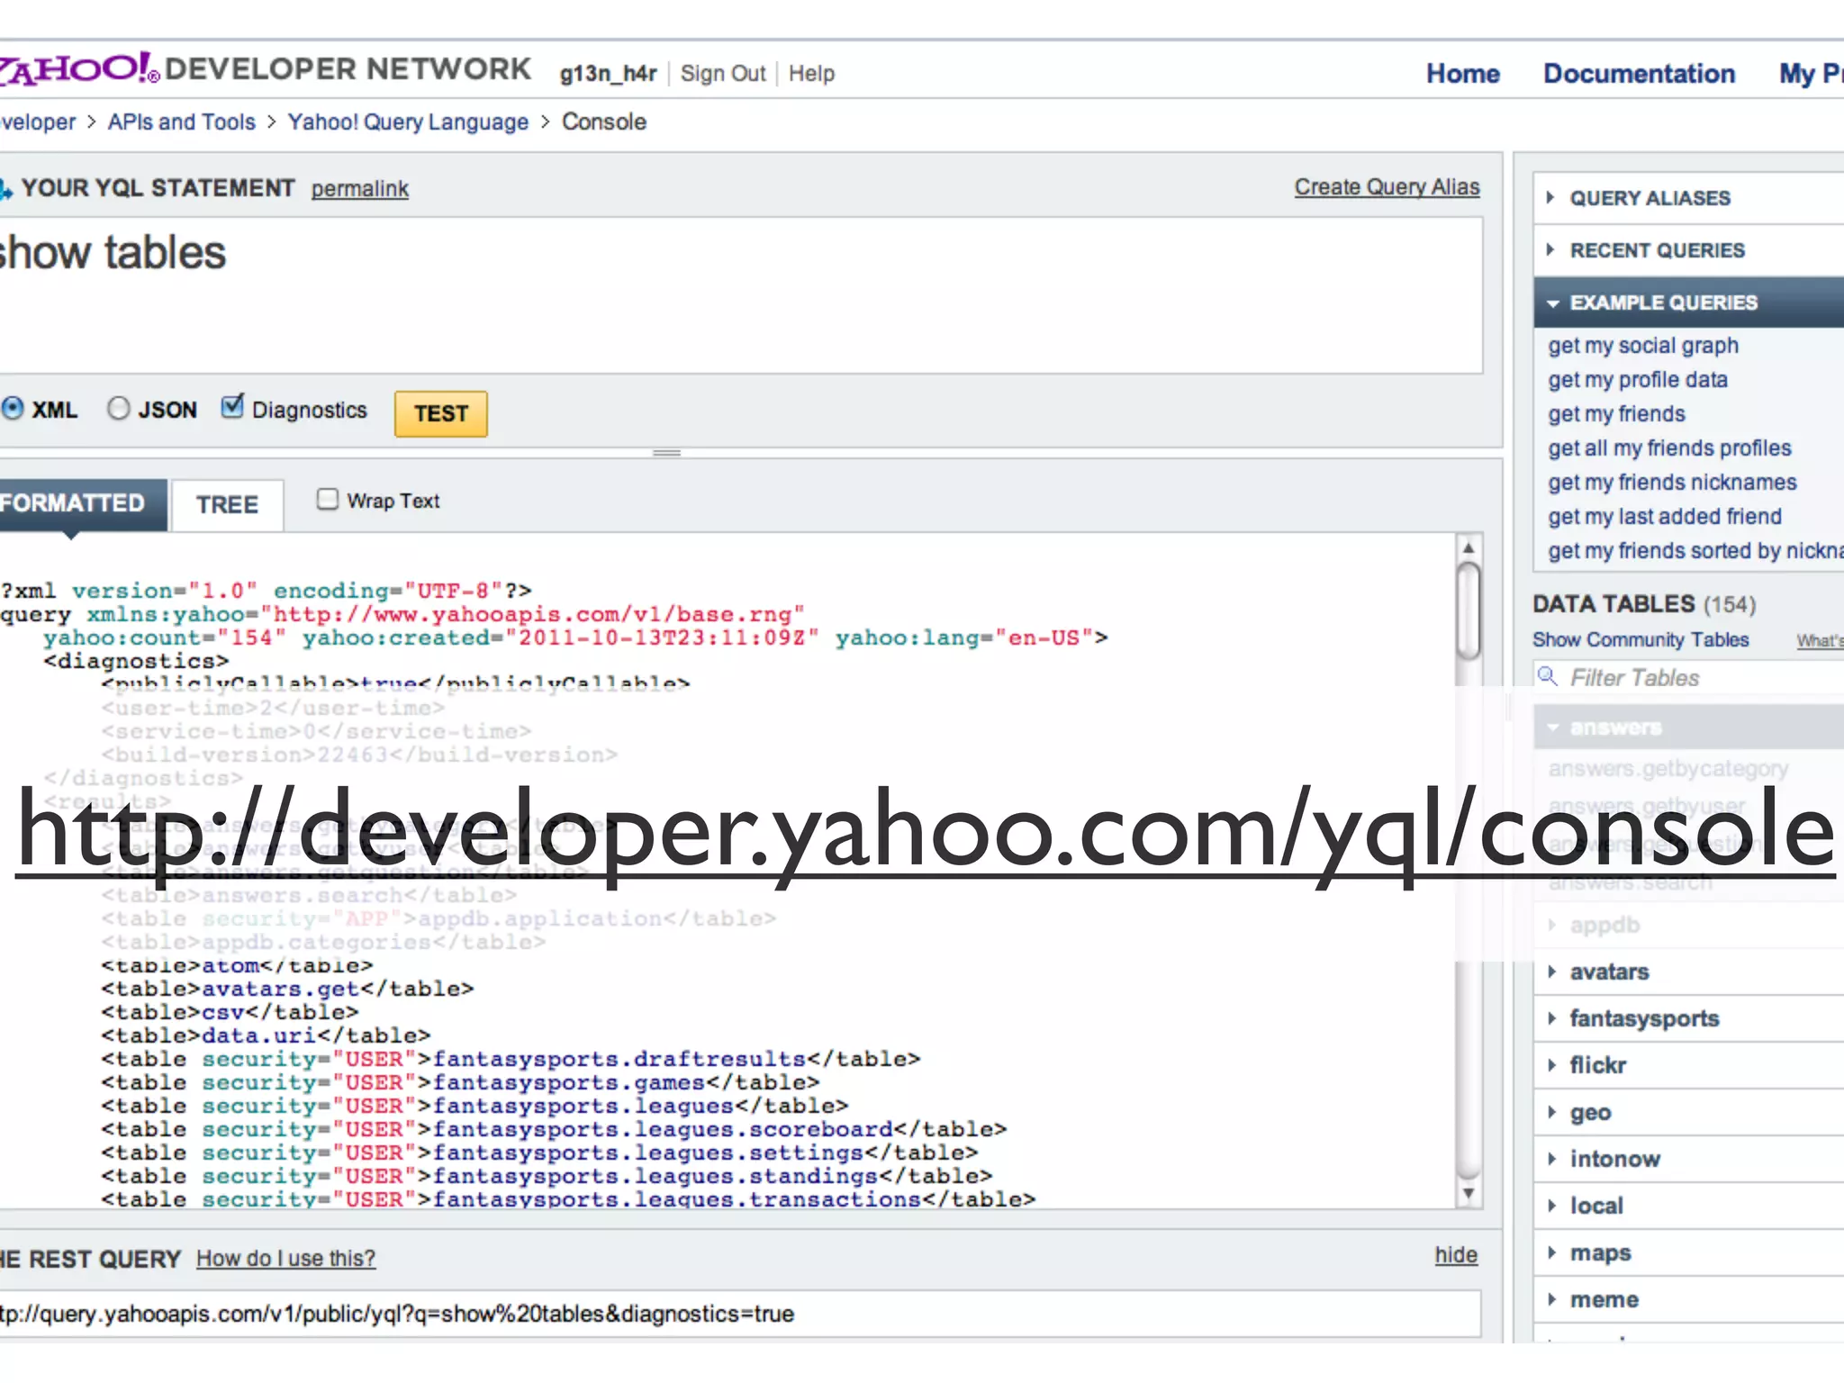Switch to the Formatted results tab
This screenshot has height=1383, width=1844.
(x=83, y=503)
